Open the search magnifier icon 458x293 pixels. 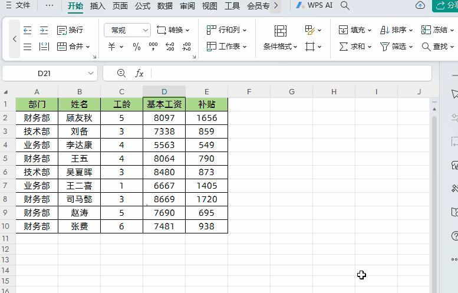tap(345, 5)
